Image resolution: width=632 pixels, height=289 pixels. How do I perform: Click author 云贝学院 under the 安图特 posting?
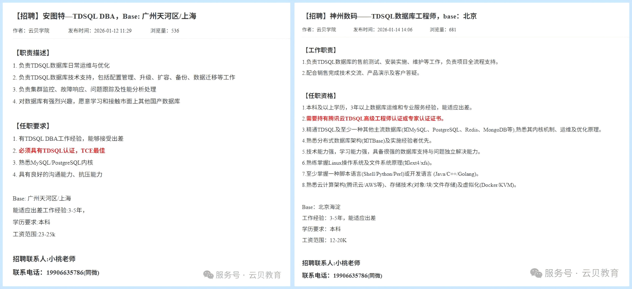click(39, 31)
